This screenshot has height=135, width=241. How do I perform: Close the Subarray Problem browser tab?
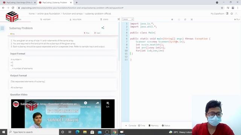[x=71, y=3]
